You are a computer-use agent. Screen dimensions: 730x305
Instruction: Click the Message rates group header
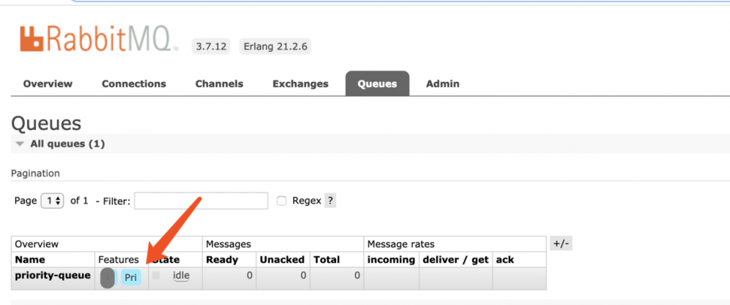pyautogui.click(x=401, y=244)
